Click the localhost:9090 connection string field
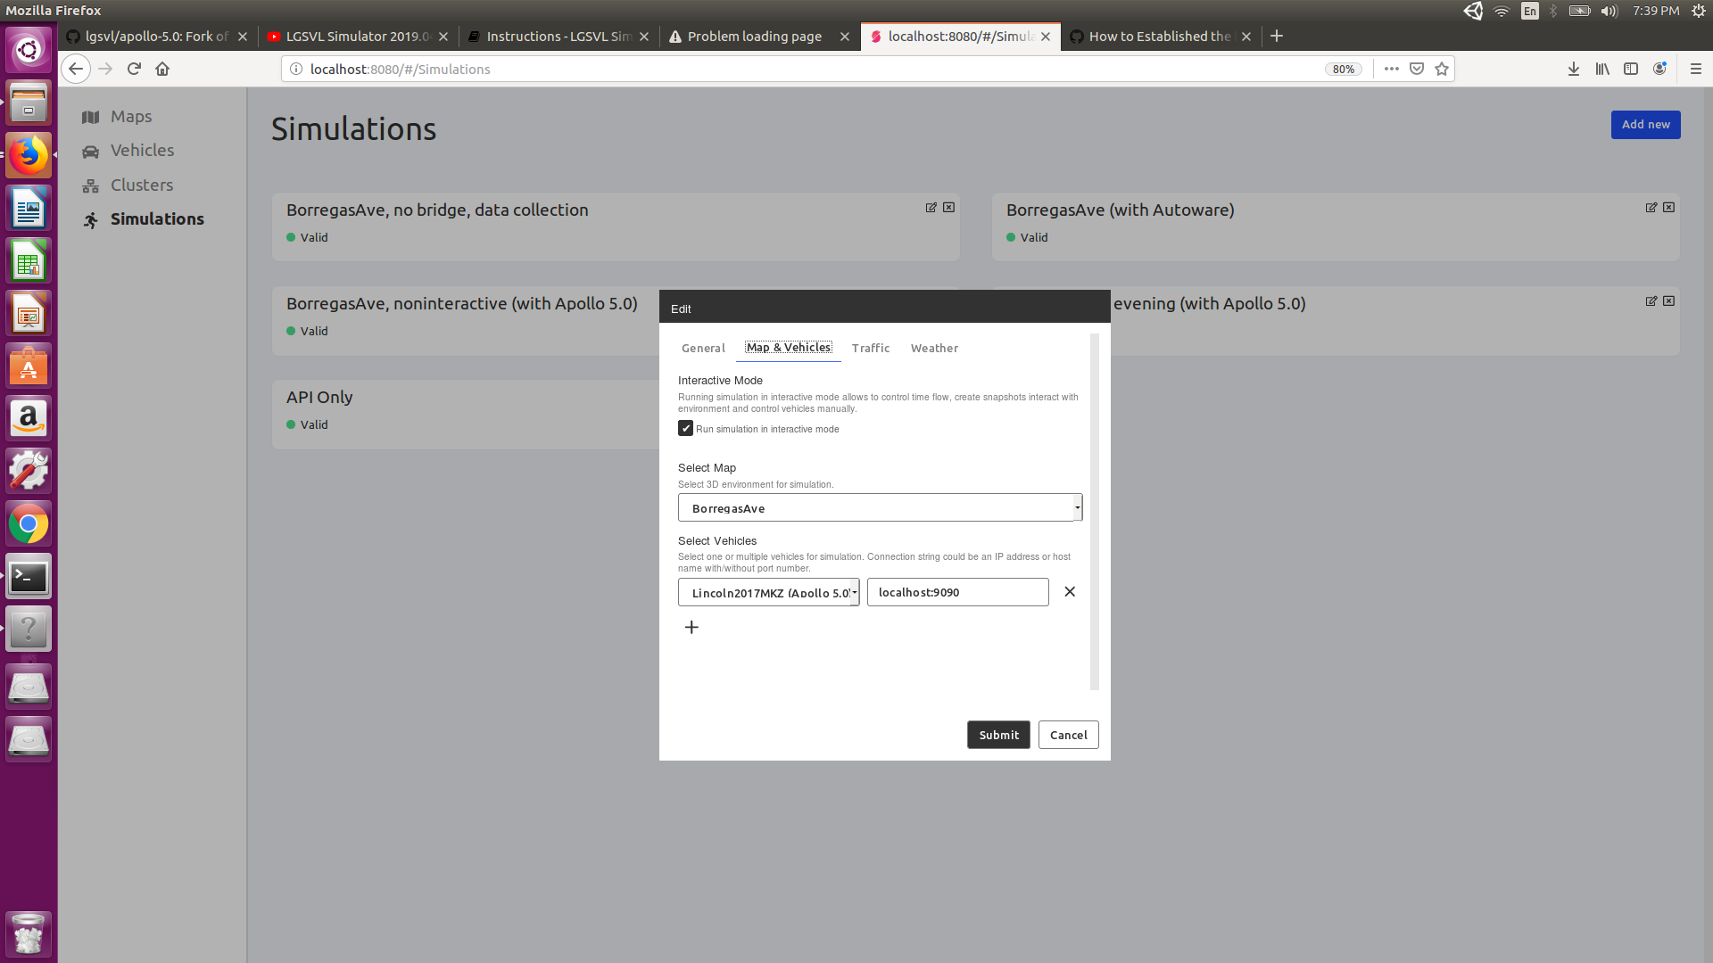The image size is (1713, 963). coord(957,592)
